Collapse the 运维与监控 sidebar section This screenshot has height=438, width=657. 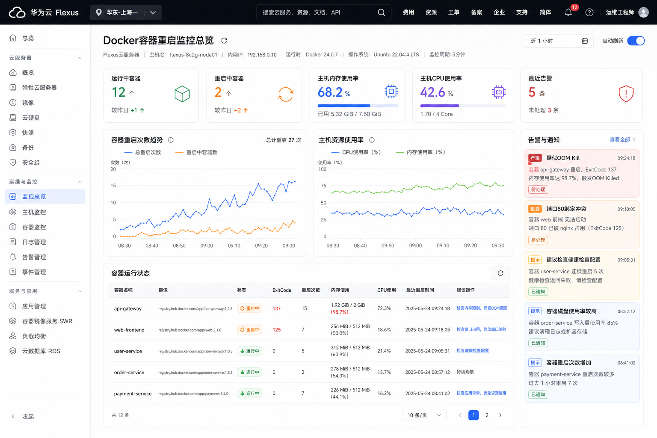coord(80,182)
